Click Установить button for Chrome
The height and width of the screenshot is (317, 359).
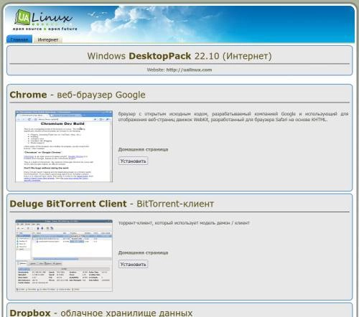(133, 161)
